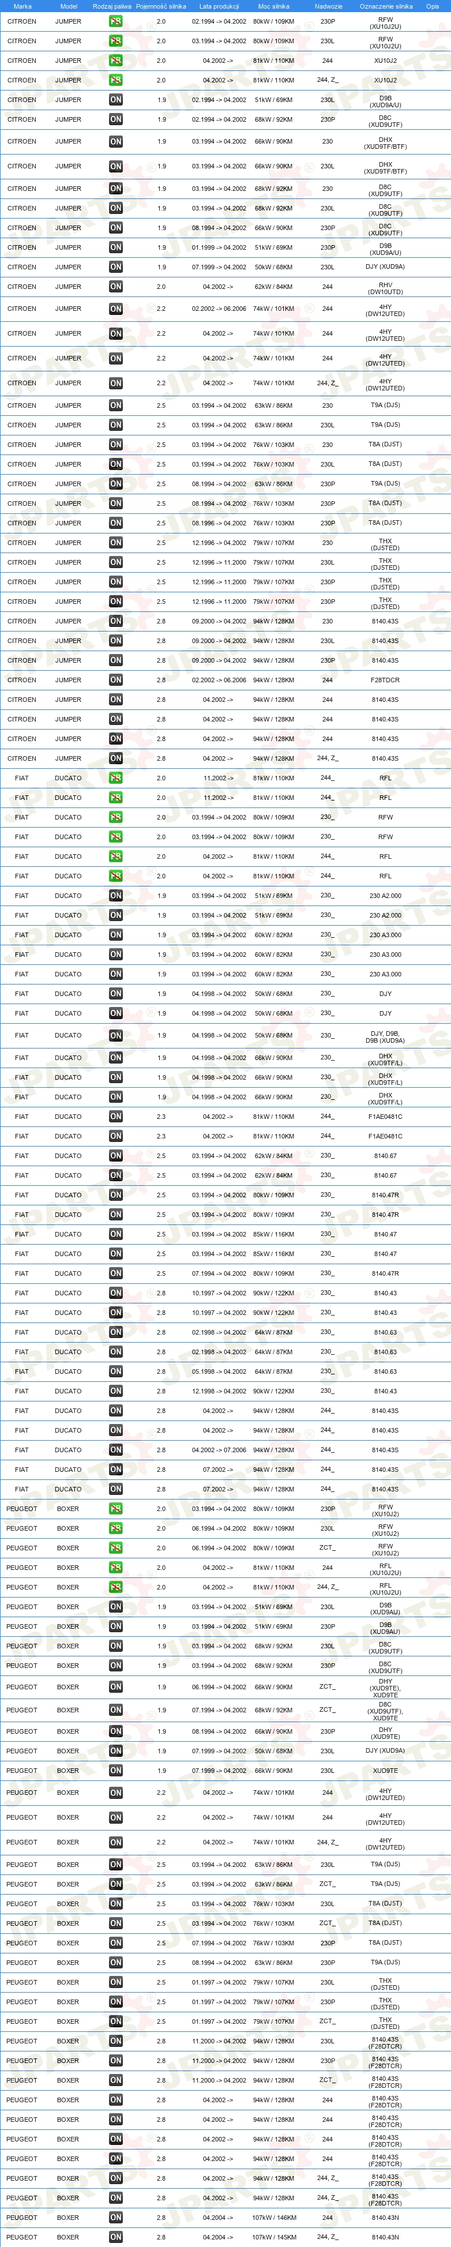Screen dimensions: 451x2247
Task: Click '02.2002 -> 06.2006' date in Citroen 2.2 row
Action: click(x=219, y=309)
